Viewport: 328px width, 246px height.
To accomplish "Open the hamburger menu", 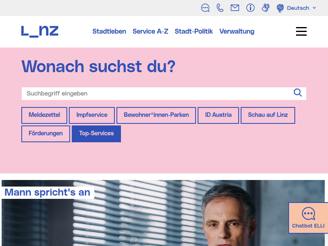I will tap(301, 32).
